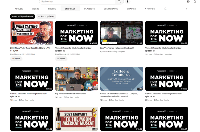
Task: Open the Halloween Box Break thumbnail
Action: (121, 33)
